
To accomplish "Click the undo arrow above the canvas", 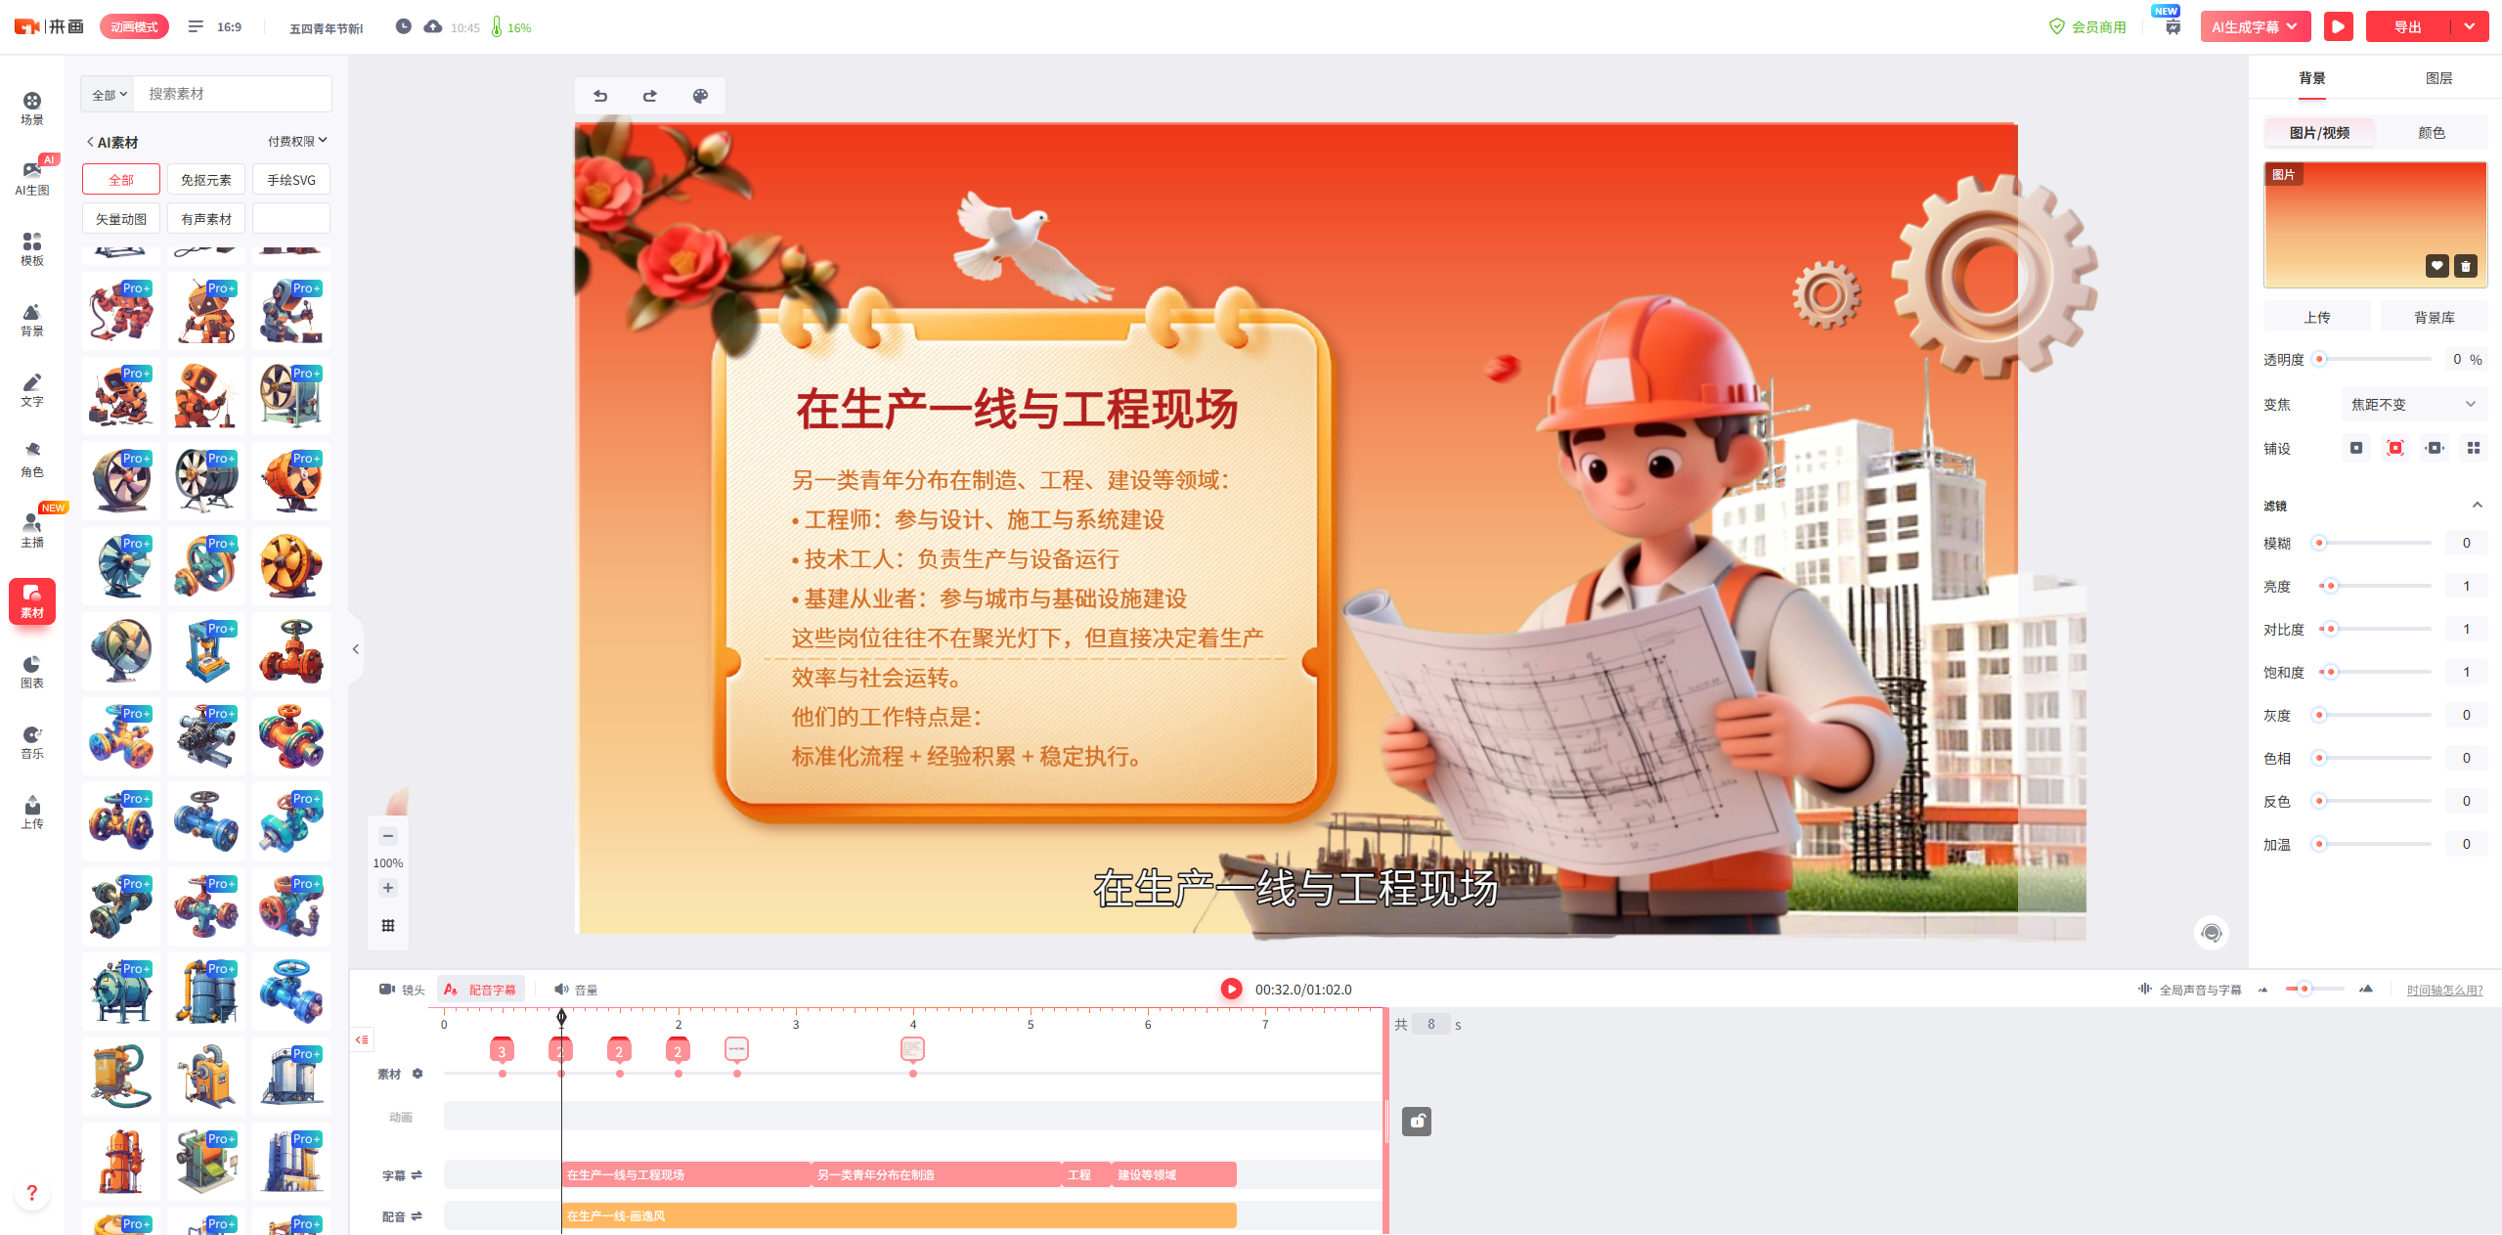I will 600,96.
